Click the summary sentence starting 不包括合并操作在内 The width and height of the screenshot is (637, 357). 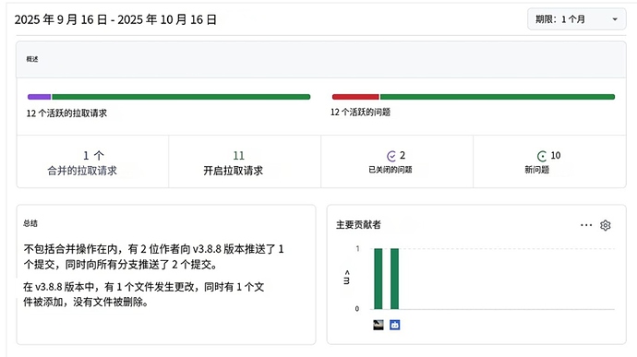(x=153, y=256)
